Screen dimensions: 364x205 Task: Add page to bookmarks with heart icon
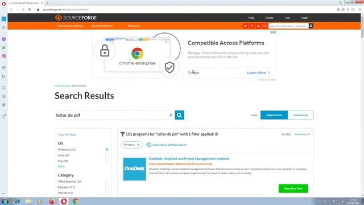coord(353,10)
